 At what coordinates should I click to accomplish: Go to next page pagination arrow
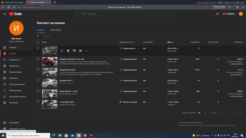[234, 113]
